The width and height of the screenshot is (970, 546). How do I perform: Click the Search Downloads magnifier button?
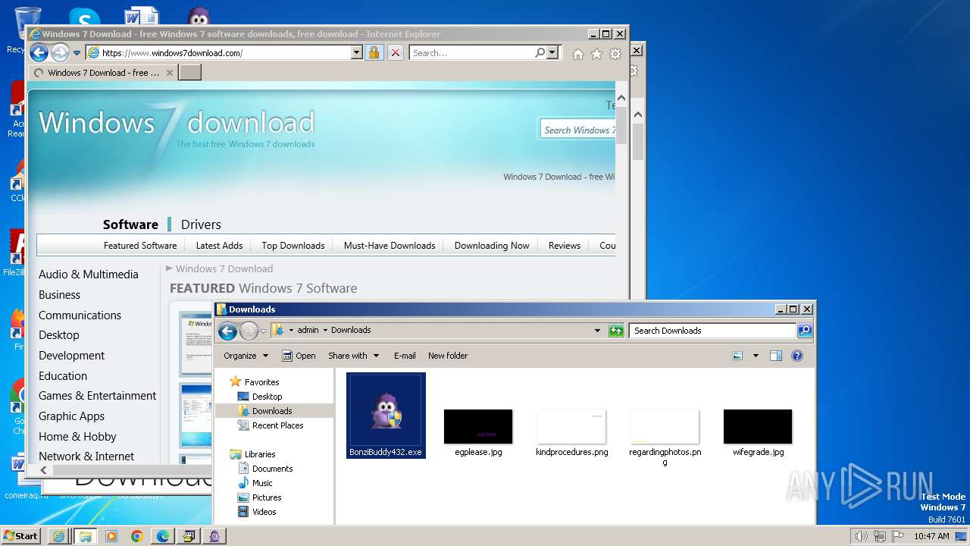pos(805,331)
